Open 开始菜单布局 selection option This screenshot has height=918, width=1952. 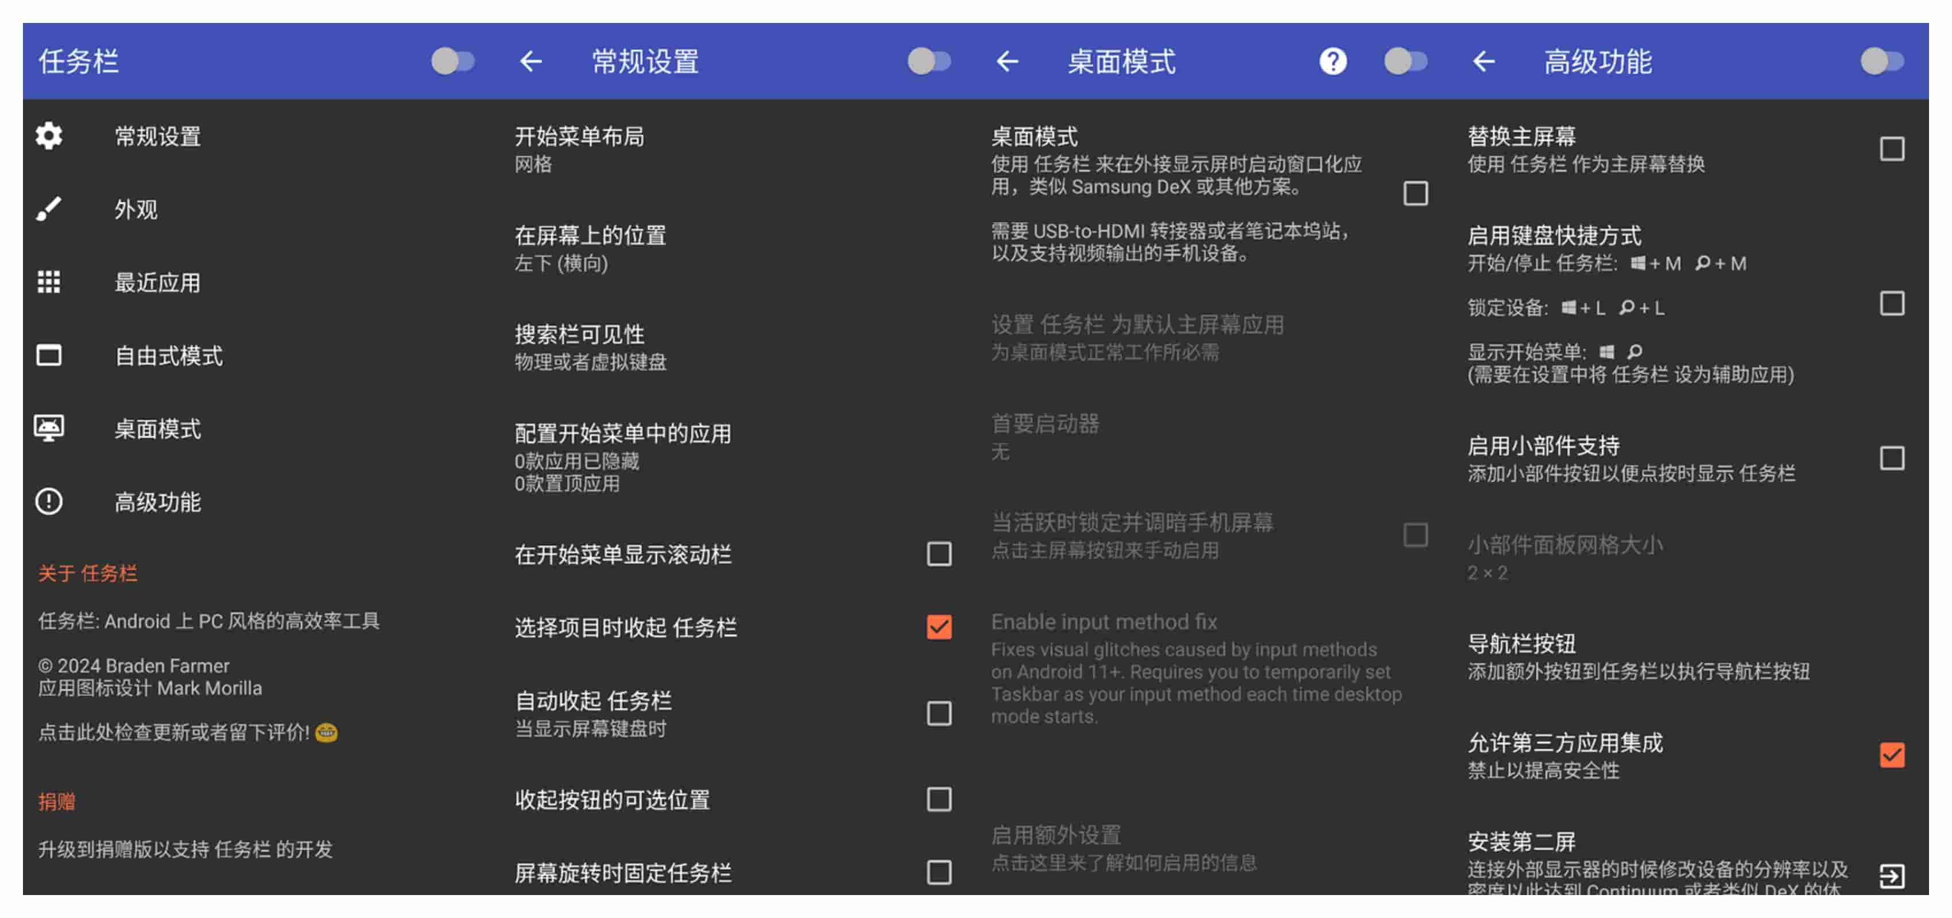[580, 149]
